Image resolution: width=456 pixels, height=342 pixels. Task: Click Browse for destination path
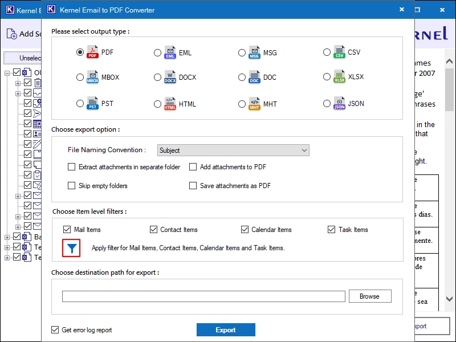pyautogui.click(x=370, y=296)
